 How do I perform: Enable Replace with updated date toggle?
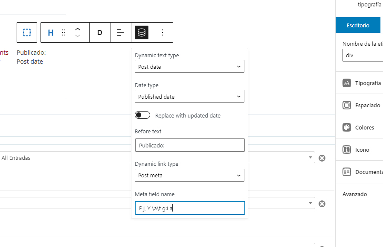tap(142, 115)
